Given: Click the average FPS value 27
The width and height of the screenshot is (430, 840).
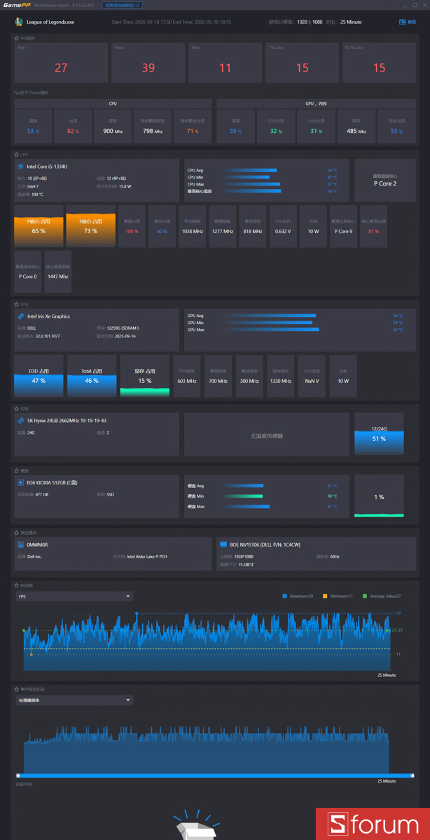Looking at the screenshot, I should [x=61, y=68].
